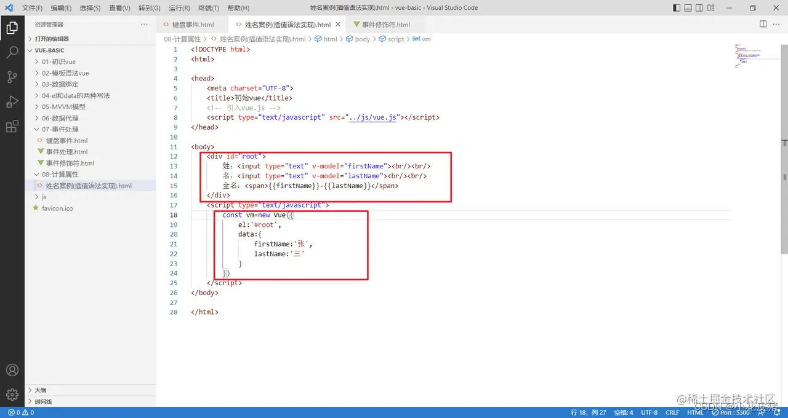788x418 pixels.
Task: Toggle secondary side bar layout icon
Action: (x=701, y=8)
